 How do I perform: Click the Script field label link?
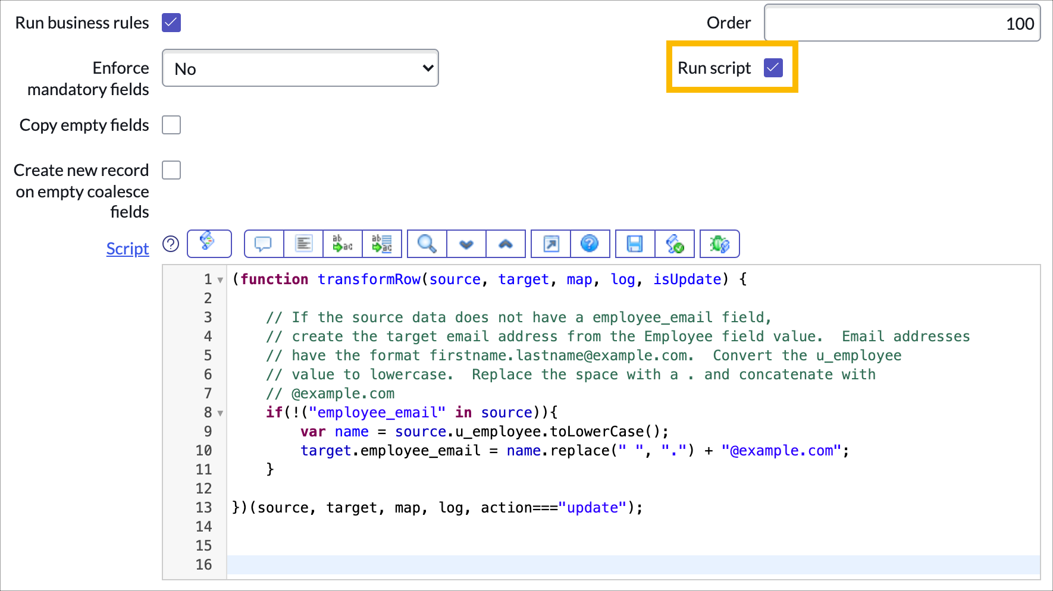[127, 249]
